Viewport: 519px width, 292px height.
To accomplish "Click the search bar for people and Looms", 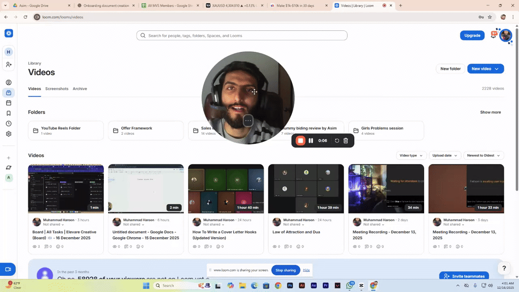I will pyautogui.click(x=242, y=35).
